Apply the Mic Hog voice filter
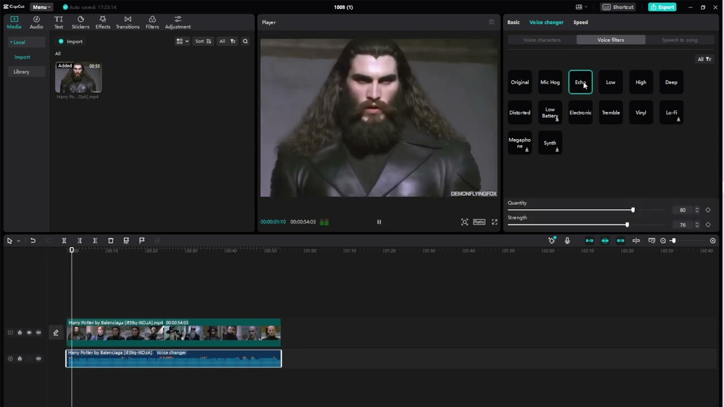Viewport: 724px width, 407px height. click(550, 83)
